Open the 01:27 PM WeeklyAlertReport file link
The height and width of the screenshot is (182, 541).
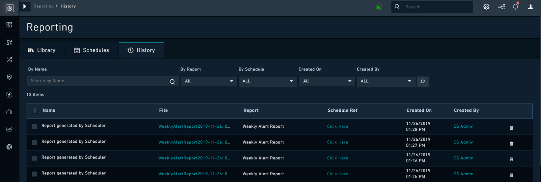[194, 142]
